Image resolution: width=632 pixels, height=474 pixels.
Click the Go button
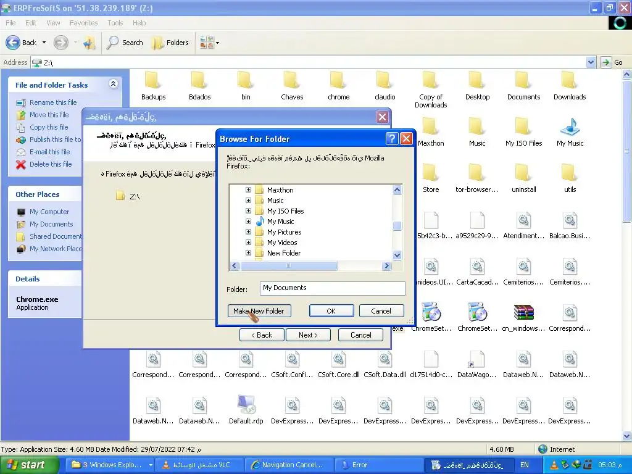click(612, 62)
